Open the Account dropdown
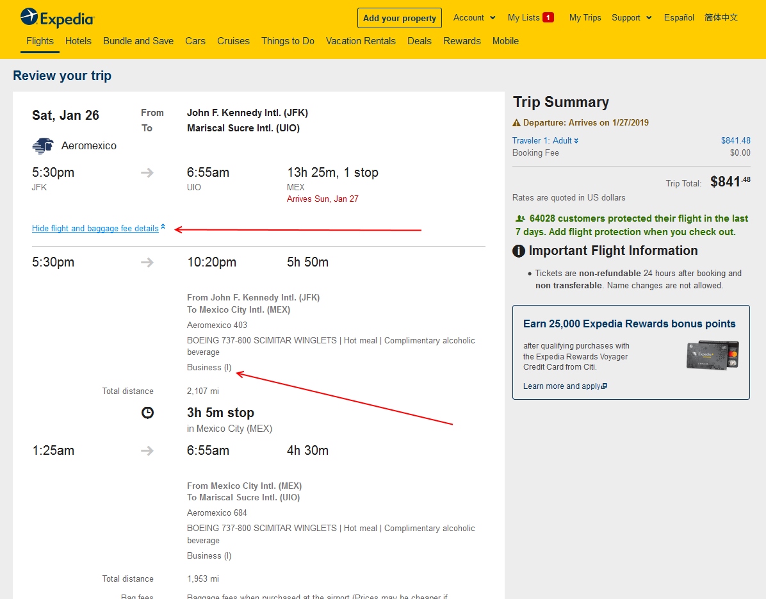 474,17
